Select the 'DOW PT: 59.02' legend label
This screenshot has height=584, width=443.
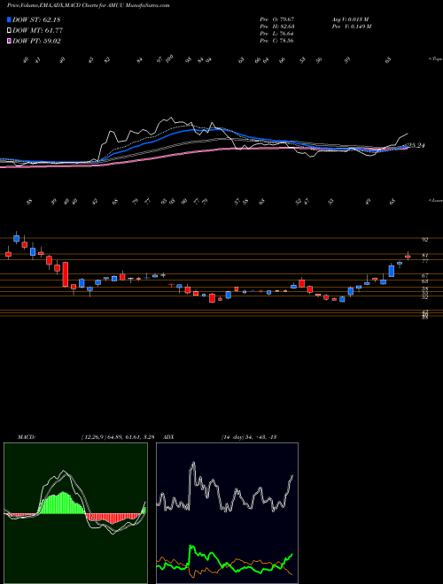[36, 41]
